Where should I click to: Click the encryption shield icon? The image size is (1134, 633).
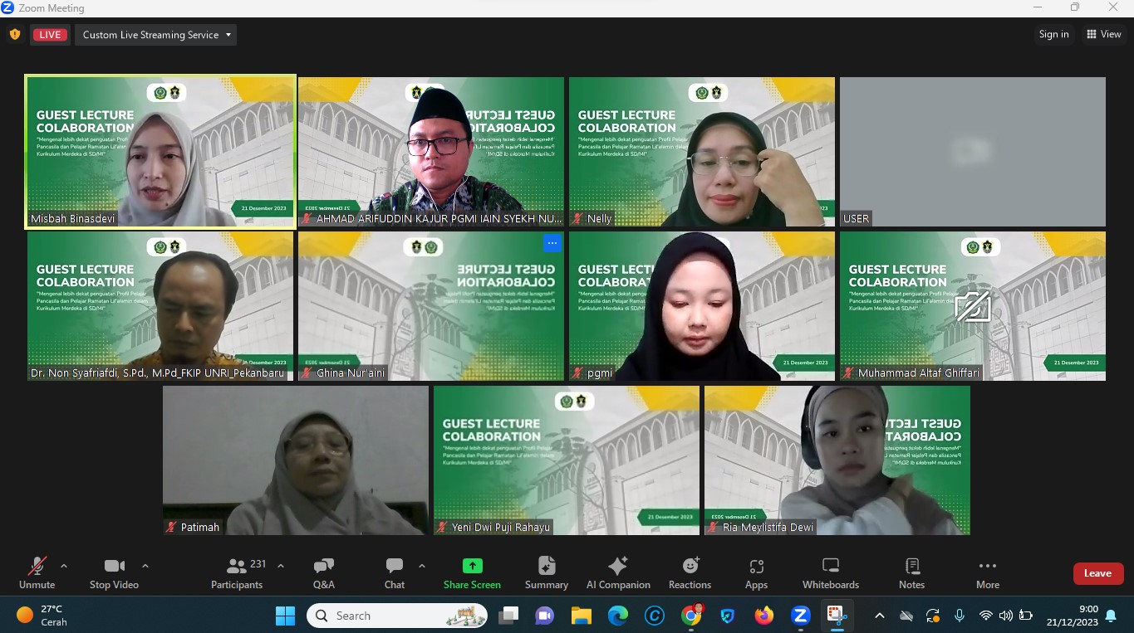click(14, 35)
